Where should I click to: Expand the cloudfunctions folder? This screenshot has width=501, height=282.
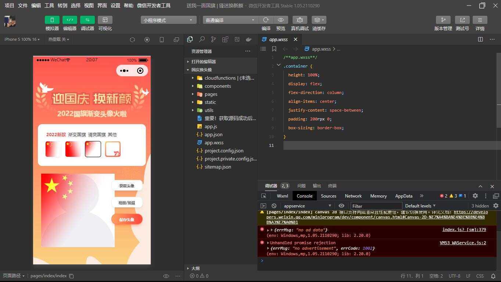(193, 78)
